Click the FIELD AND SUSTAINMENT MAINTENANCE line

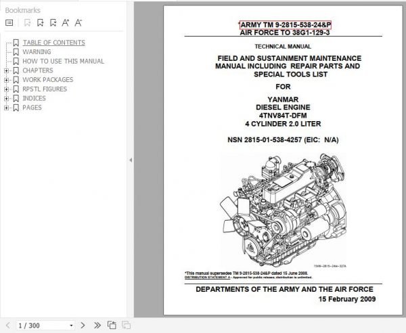[289, 58]
